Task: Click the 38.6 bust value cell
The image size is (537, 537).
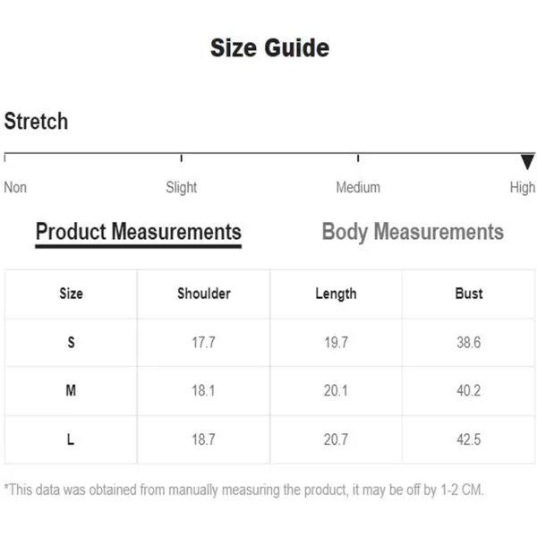Action: pos(468,343)
